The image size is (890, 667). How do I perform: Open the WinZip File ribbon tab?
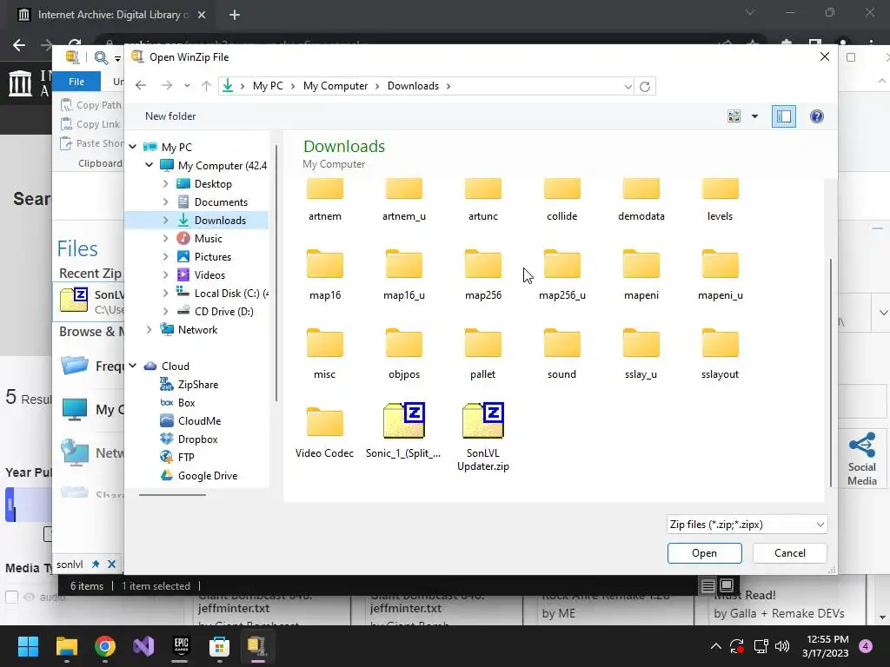tap(76, 82)
